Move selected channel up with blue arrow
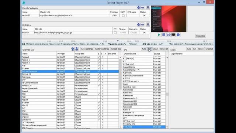236x133 pixels. pyautogui.click(x=73, y=49)
